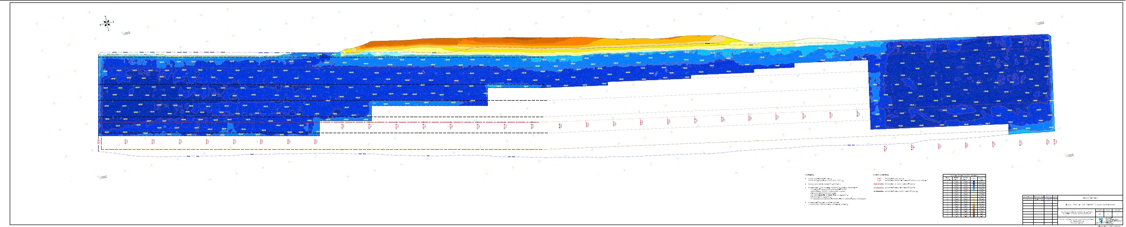The width and height of the screenshot is (1126, 227).
Task: Click the compass rose north arrow
Action: [x=107, y=22]
